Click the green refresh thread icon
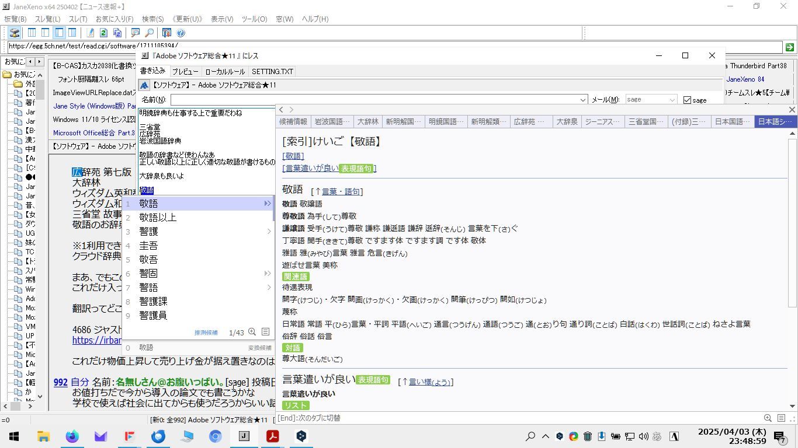Image resolution: width=798 pixels, height=448 pixels. coord(103,33)
